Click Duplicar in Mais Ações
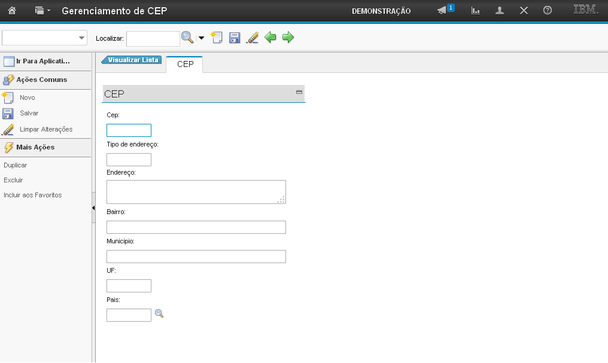608x363 pixels. 15,165
